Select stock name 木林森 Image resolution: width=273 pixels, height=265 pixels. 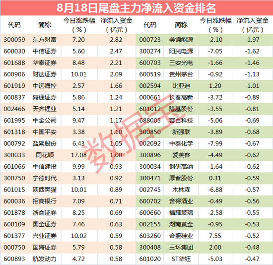click(x=181, y=190)
